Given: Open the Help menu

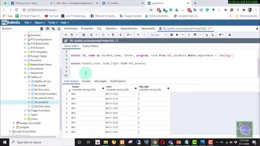Looking at the screenshot, I should click(65, 23).
